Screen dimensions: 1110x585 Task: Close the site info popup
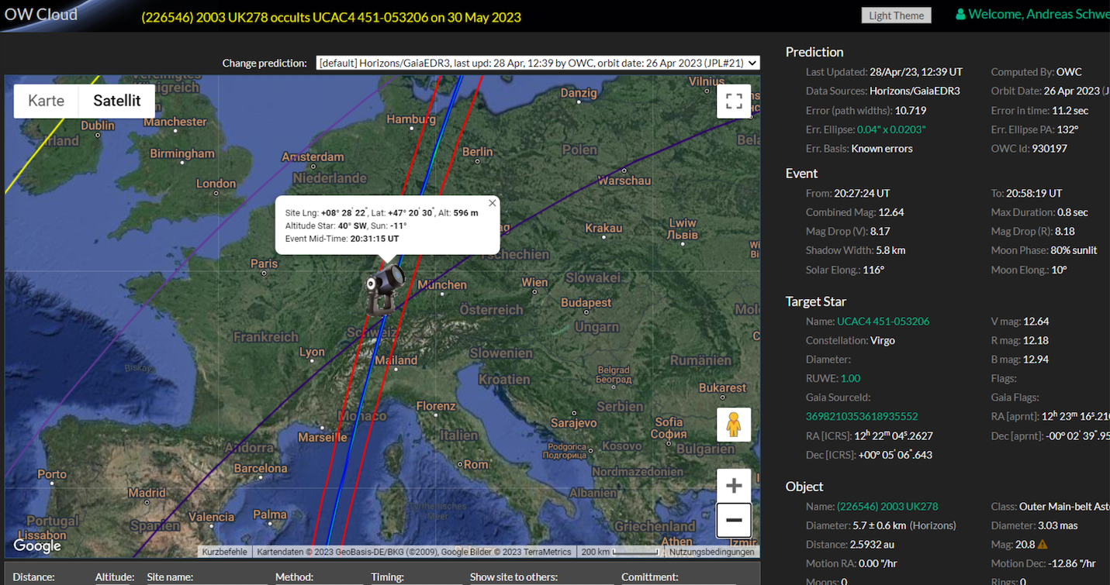coord(492,204)
